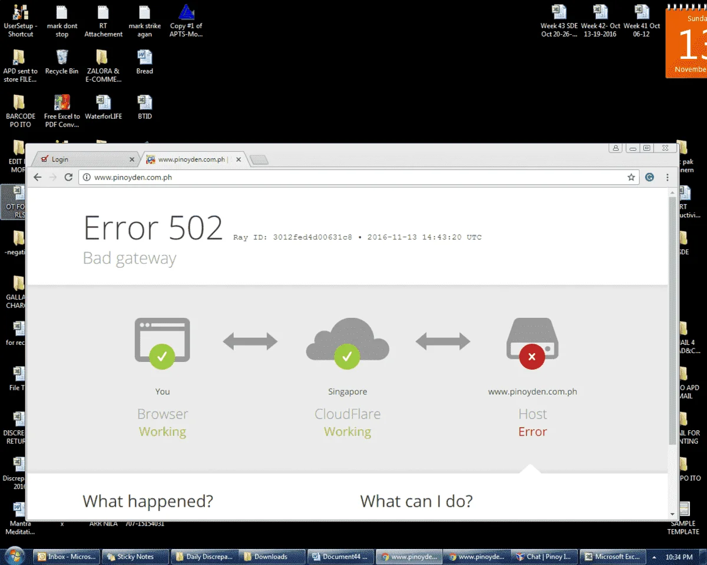Select 'ZALORA & E-COMME...' folder

(x=103, y=66)
